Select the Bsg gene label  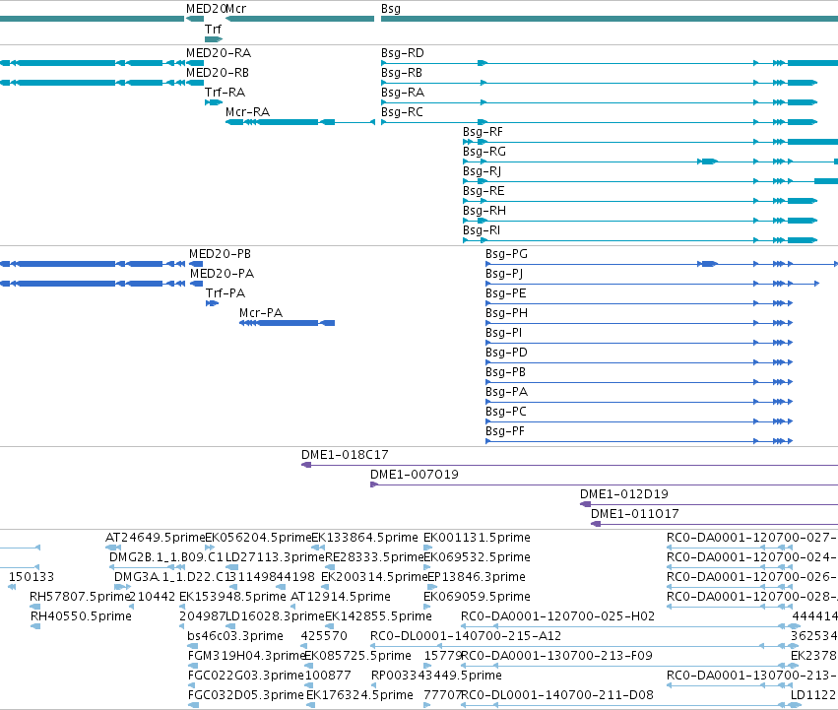(x=391, y=9)
